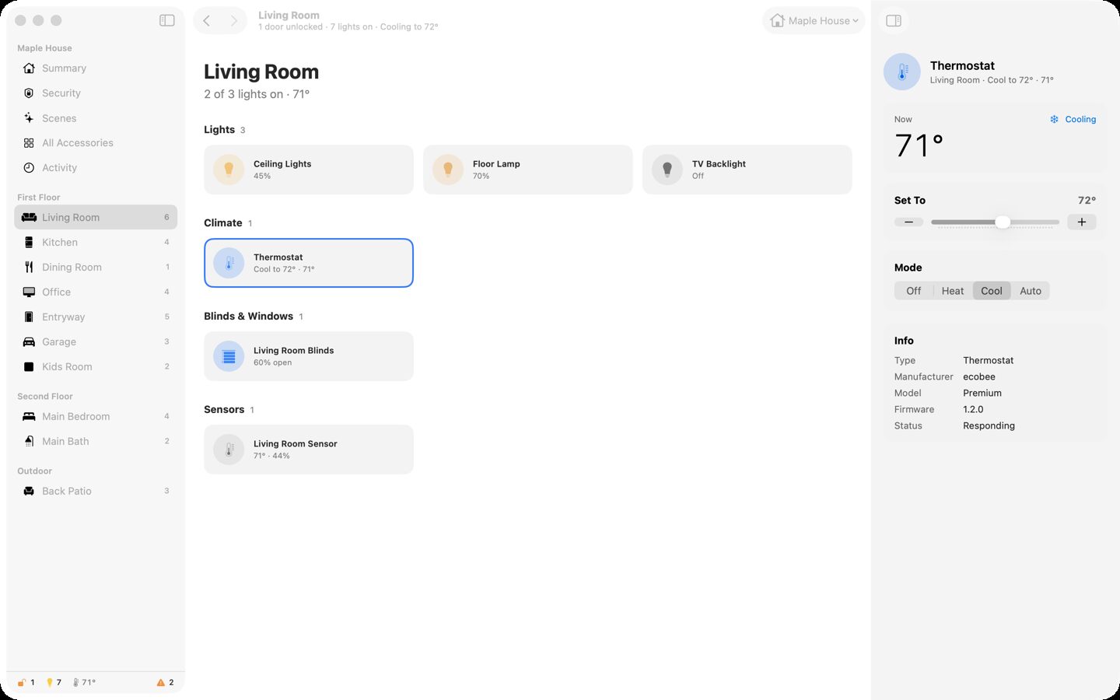Select Garage in the sidebar
Image resolution: width=1120 pixels, height=700 pixels.
pos(96,342)
